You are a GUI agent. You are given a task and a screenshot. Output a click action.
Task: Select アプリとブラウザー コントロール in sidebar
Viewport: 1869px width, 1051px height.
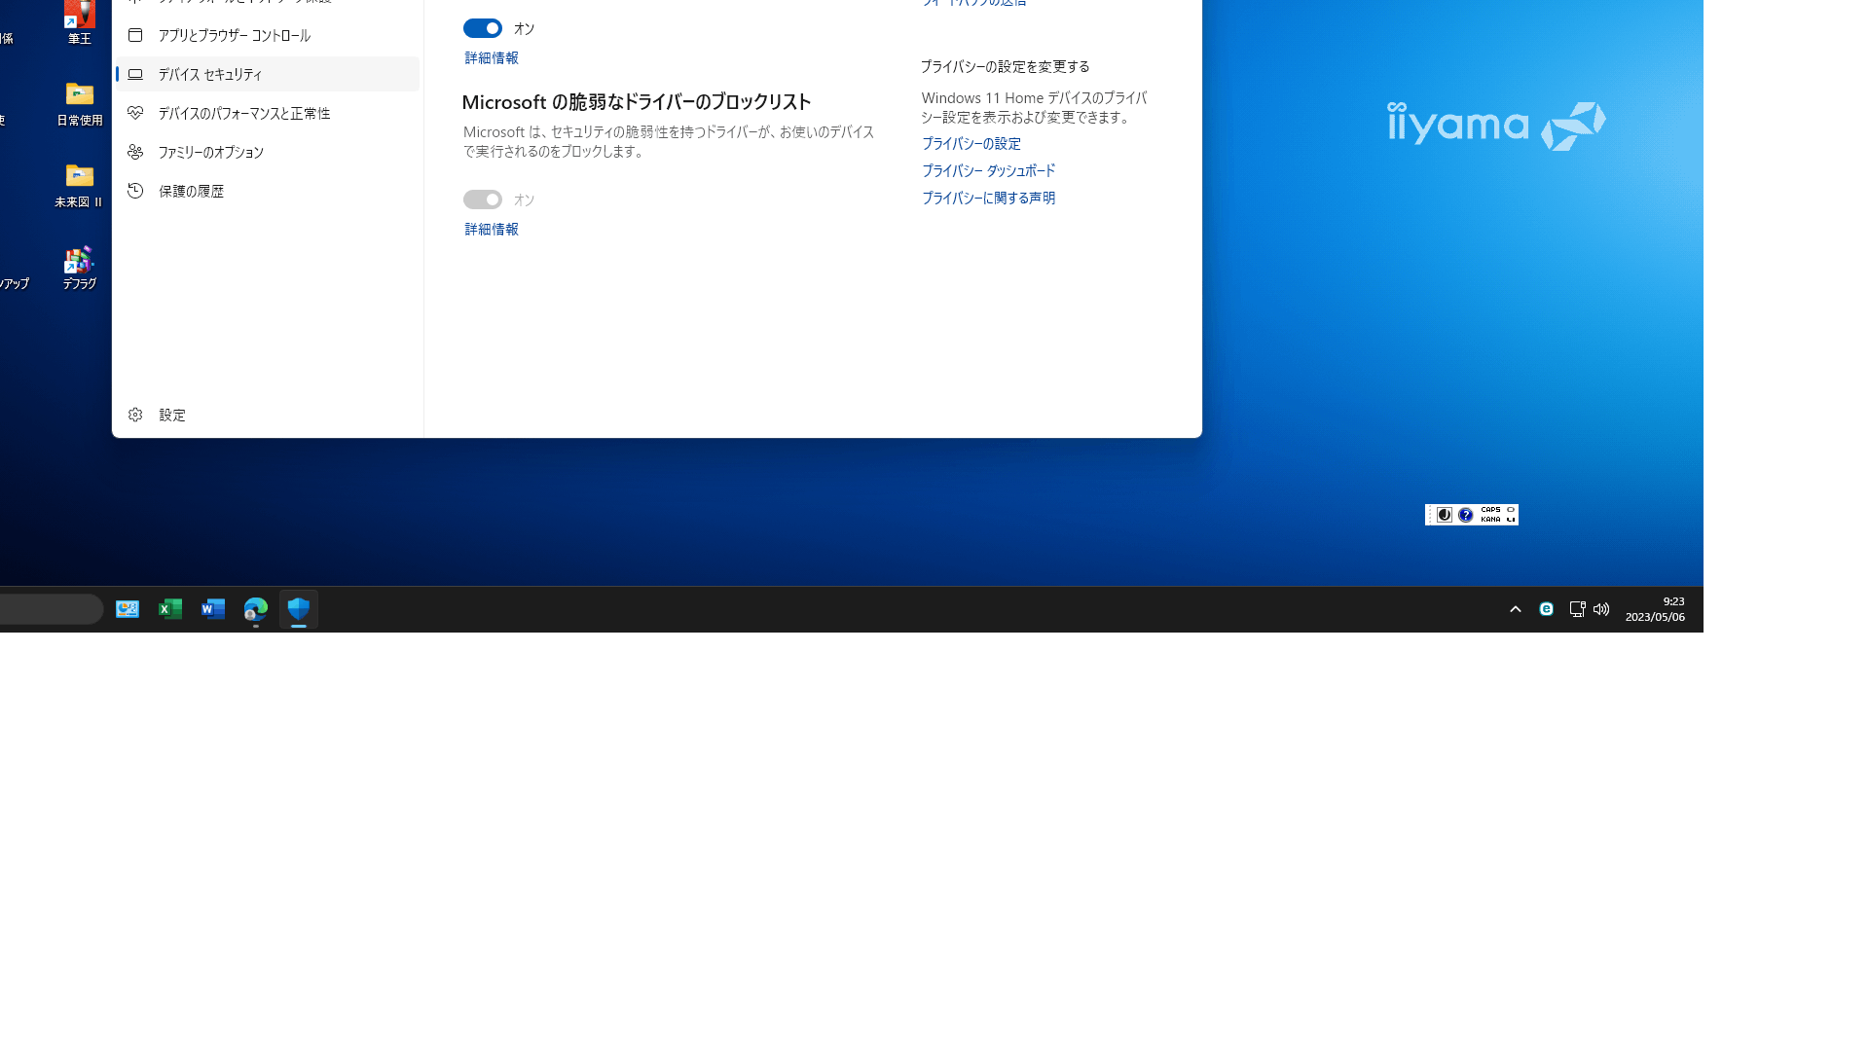(x=234, y=35)
